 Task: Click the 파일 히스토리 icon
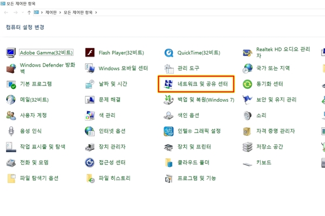pos(90,179)
